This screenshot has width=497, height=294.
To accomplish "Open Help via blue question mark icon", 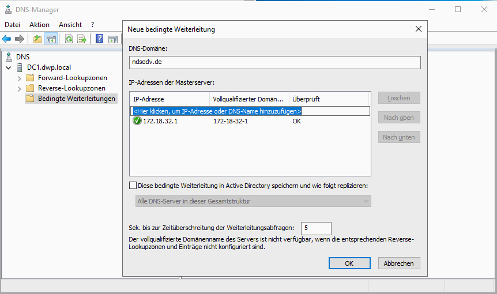I will 100,39.
